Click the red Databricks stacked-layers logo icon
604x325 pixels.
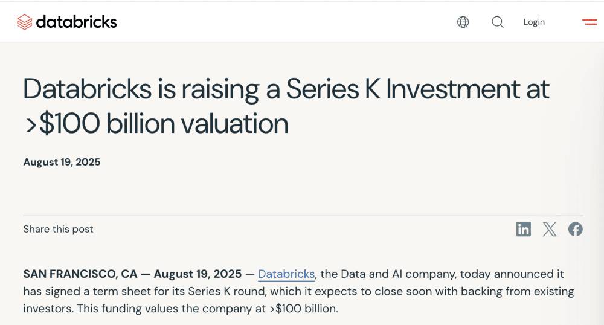24,22
